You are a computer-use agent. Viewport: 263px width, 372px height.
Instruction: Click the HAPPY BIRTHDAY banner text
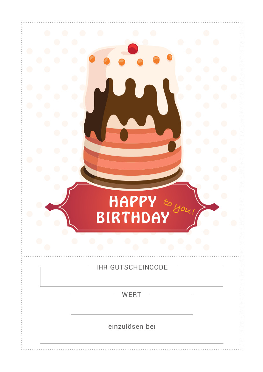(x=133, y=209)
